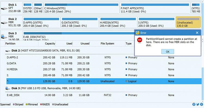Image resolution: width=204 pixels, height=108 pixels.
Task: Select the 785 MB NTFS partition block
Action: [x=196, y=8]
